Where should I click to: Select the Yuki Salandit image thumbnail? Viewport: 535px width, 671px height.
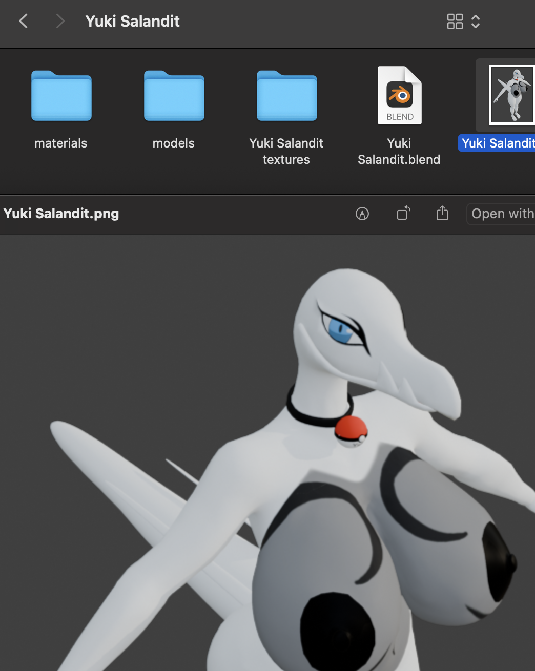512,95
